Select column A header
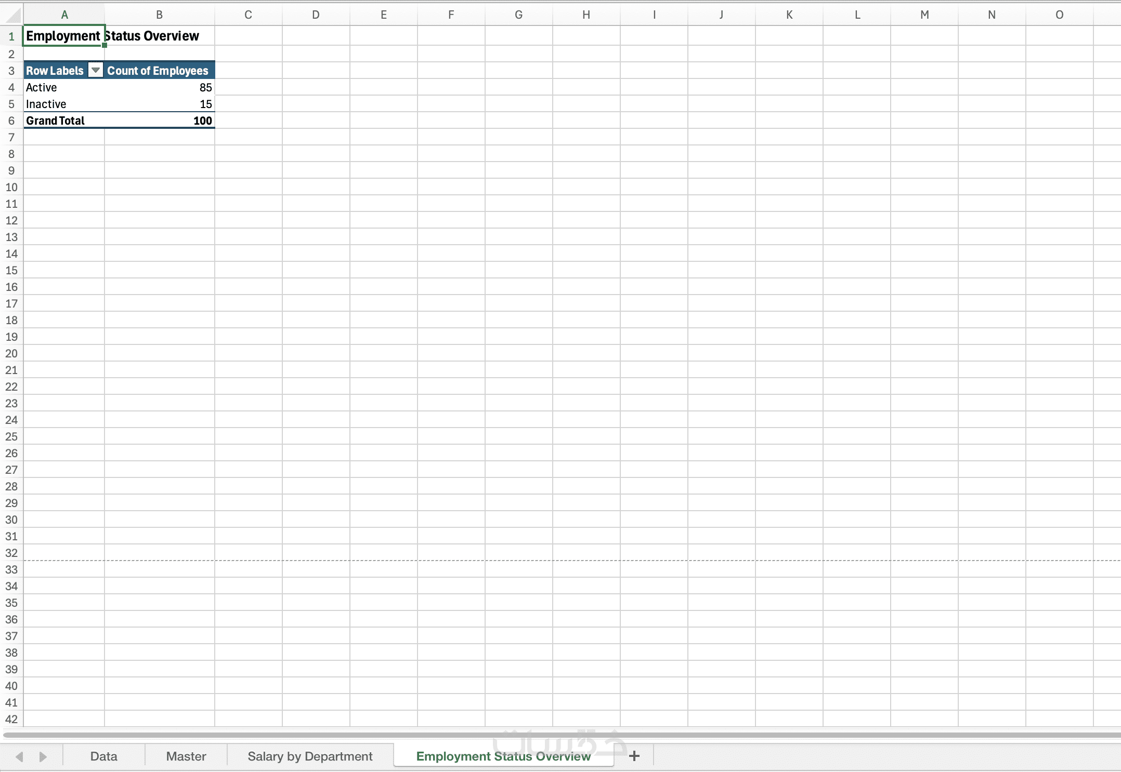Viewport: 1121px width, 772px height. [x=64, y=15]
